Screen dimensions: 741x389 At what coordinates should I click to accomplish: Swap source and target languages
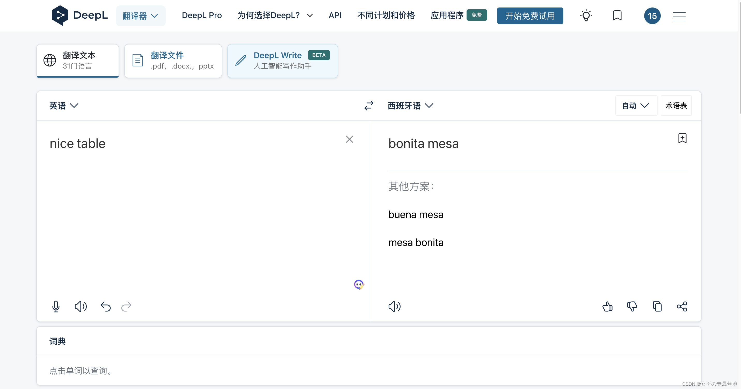click(369, 106)
